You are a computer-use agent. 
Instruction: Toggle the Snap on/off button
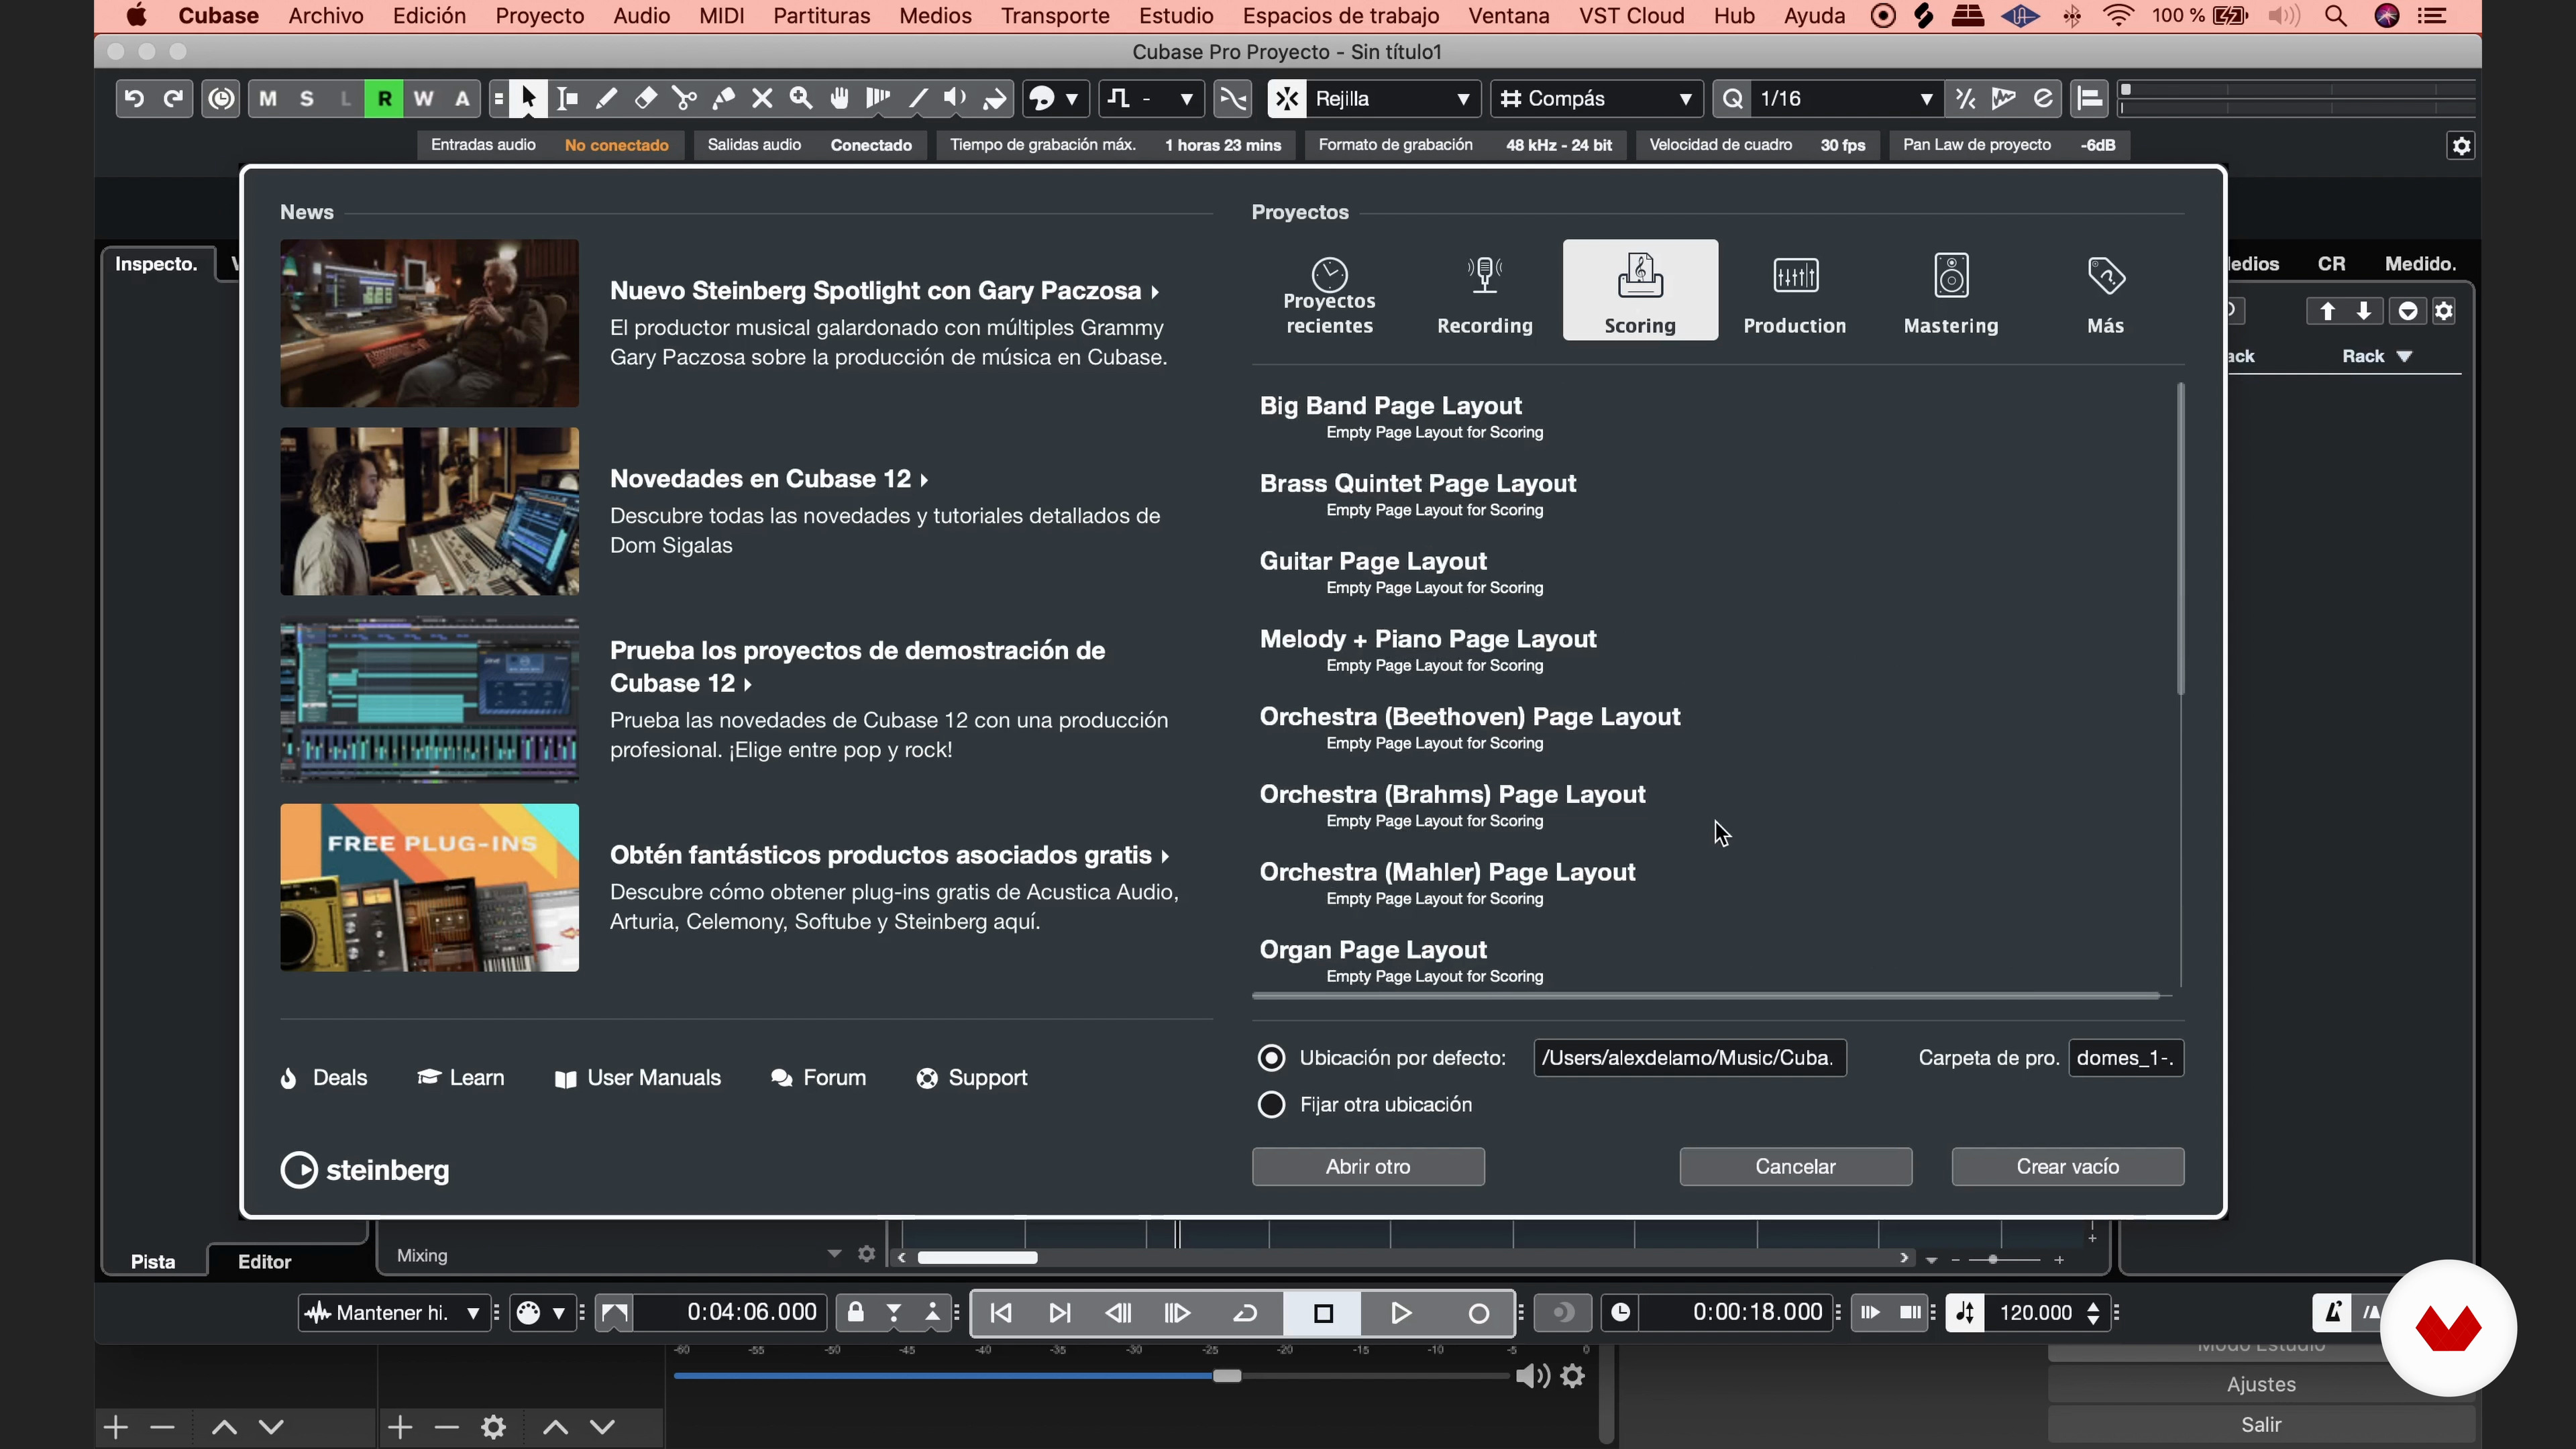(x=1287, y=98)
